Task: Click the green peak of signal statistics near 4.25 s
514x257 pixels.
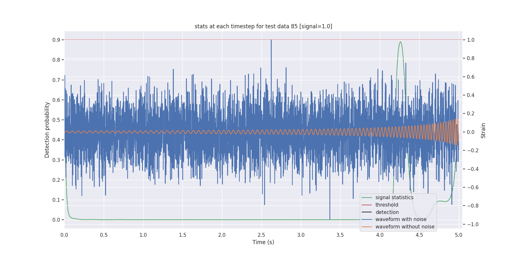Action: click(x=400, y=42)
